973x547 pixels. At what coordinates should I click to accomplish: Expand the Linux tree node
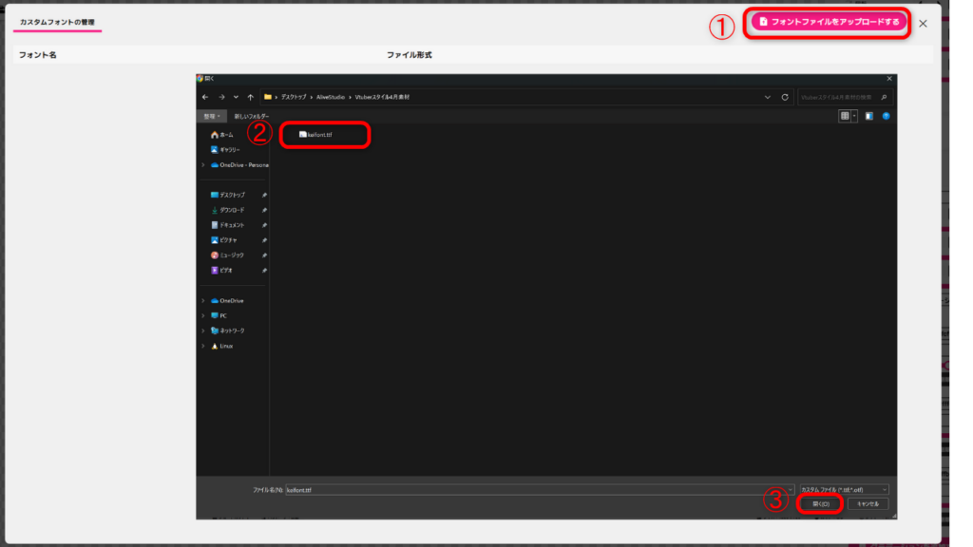click(203, 346)
